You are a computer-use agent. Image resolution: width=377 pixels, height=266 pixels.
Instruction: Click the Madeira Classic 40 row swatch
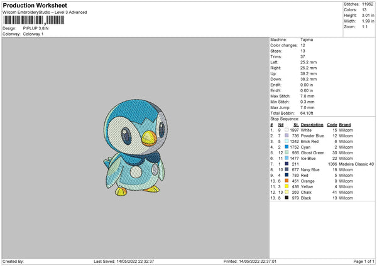[x=287, y=164]
